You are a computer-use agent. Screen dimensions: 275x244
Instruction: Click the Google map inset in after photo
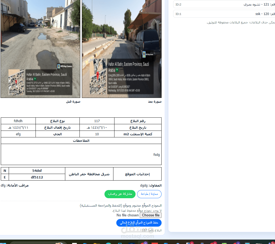[98, 77]
